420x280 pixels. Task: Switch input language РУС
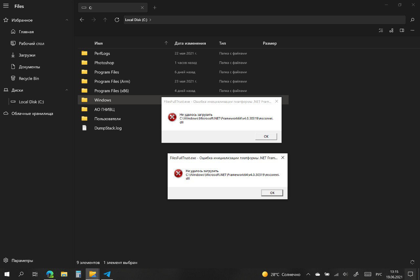(379, 274)
